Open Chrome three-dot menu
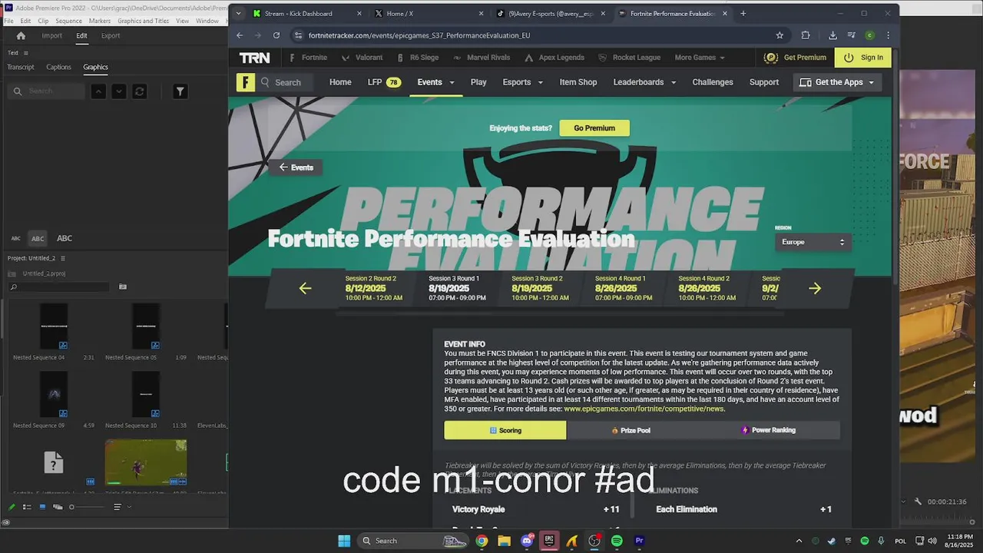 click(x=888, y=35)
